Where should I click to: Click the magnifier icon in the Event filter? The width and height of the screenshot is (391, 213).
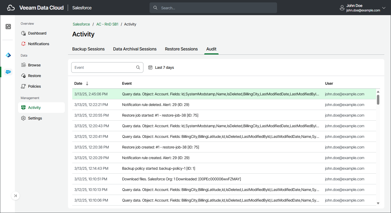point(138,67)
